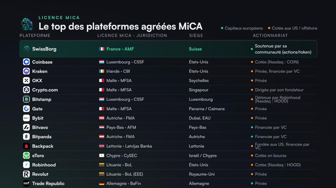Click 'Irlande · CBI' licence text

118,71
